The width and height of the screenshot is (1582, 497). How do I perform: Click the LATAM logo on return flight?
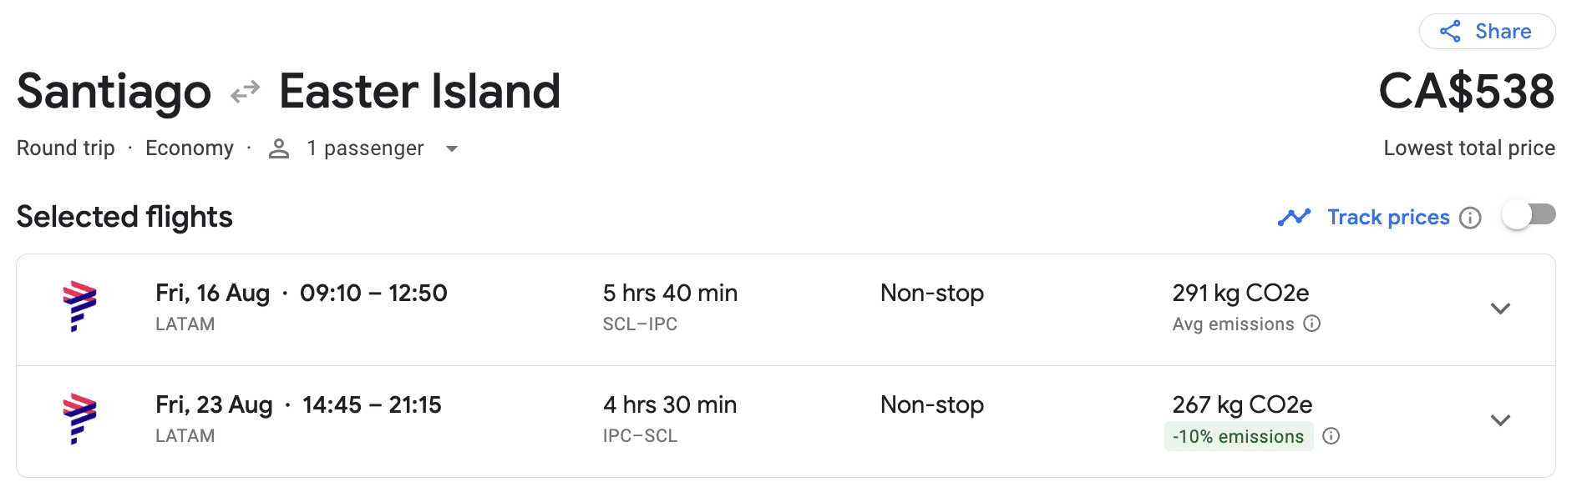tap(79, 419)
